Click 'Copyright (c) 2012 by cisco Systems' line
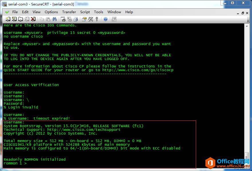 50,133
